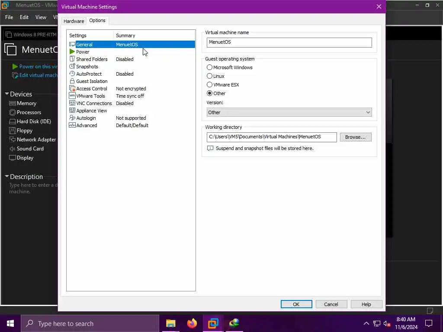Click Power on this virtual machine link

pyautogui.click(x=38, y=66)
